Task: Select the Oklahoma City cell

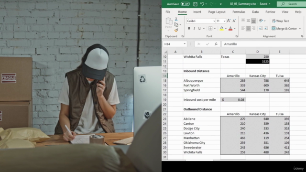Action: 201,143
